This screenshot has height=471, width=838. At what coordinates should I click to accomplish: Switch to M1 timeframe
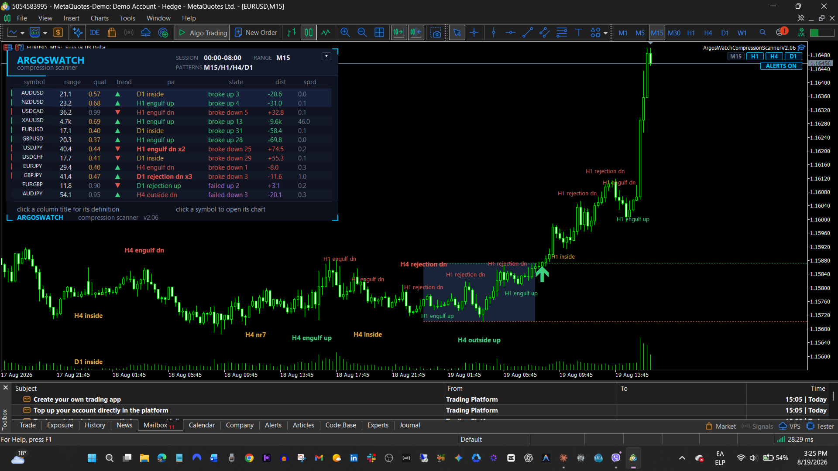(623, 33)
